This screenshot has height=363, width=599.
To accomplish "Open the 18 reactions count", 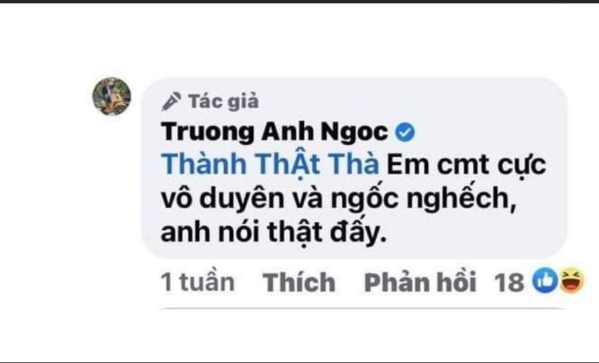I will (509, 283).
